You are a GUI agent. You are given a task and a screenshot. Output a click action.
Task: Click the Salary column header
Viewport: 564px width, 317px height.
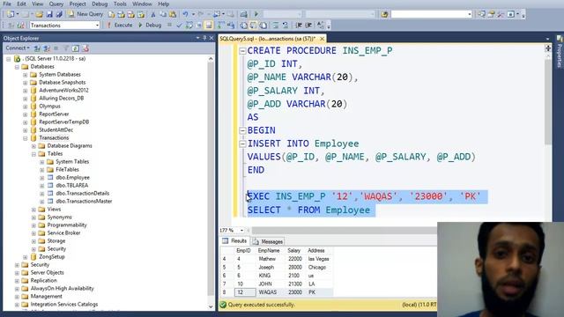coord(293,250)
